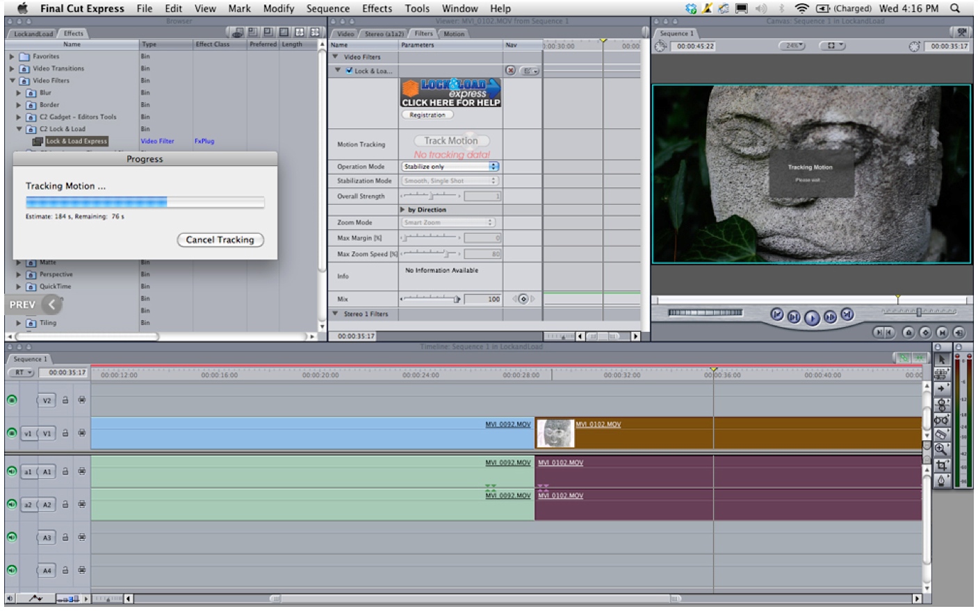Select the Selection arrow tool in tool palette

(x=942, y=359)
